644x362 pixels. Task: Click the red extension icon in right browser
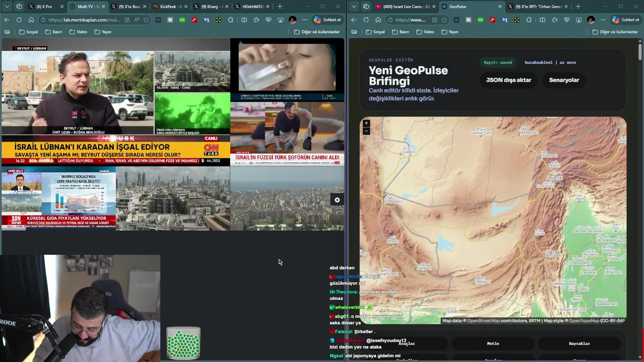pos(493,20)
